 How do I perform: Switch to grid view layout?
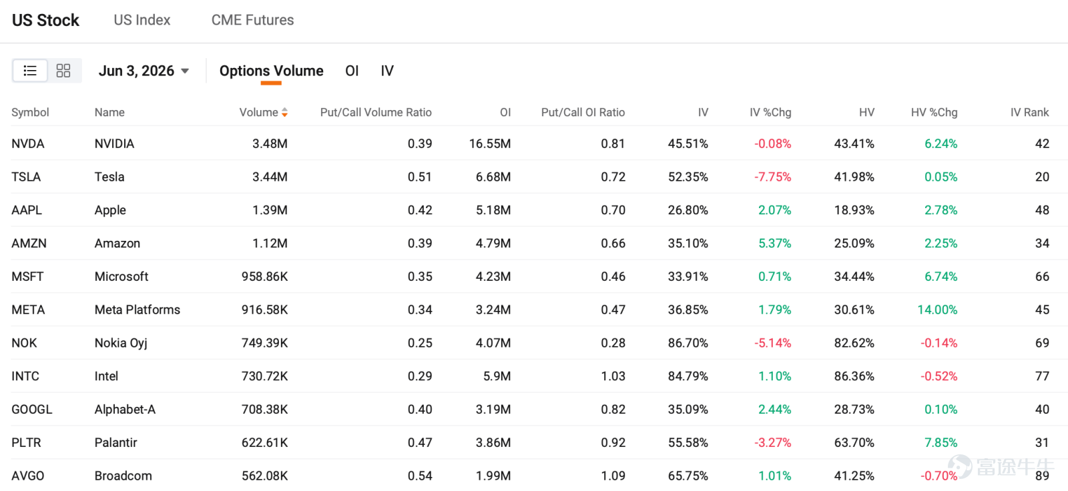coord(63,71)
